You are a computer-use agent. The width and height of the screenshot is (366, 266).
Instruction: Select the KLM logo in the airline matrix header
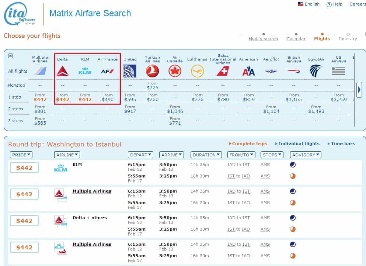85,71
